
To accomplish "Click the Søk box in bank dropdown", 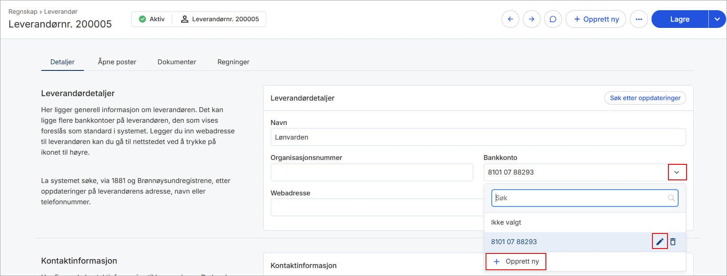I will coord(585,198).
